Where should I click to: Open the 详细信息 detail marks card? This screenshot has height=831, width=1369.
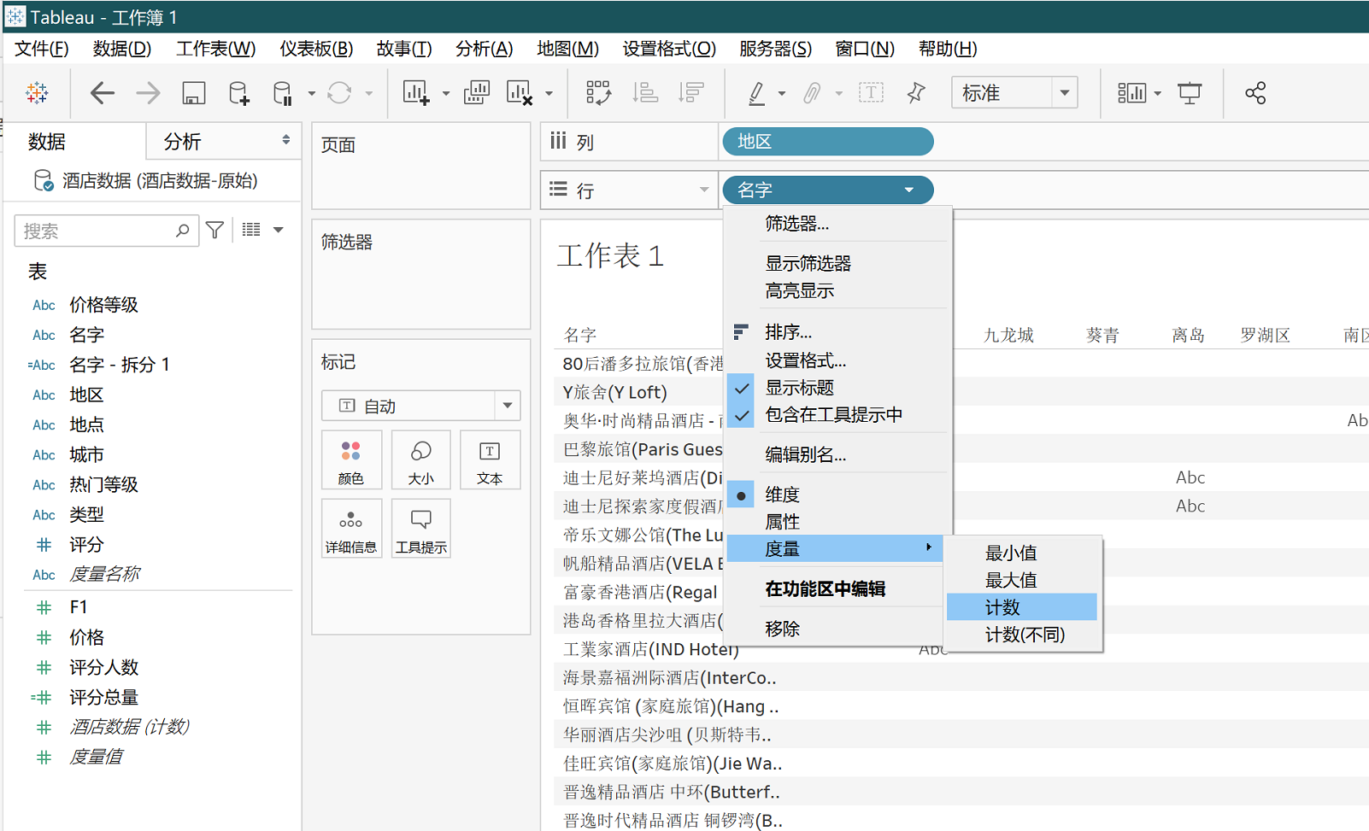pyautogui.click(x=351, y=529)
